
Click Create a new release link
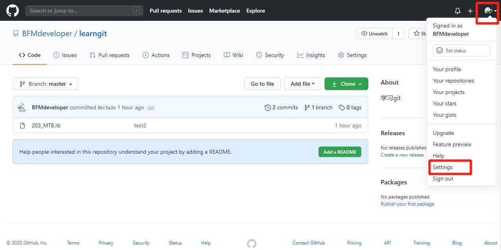pos(402,155)
